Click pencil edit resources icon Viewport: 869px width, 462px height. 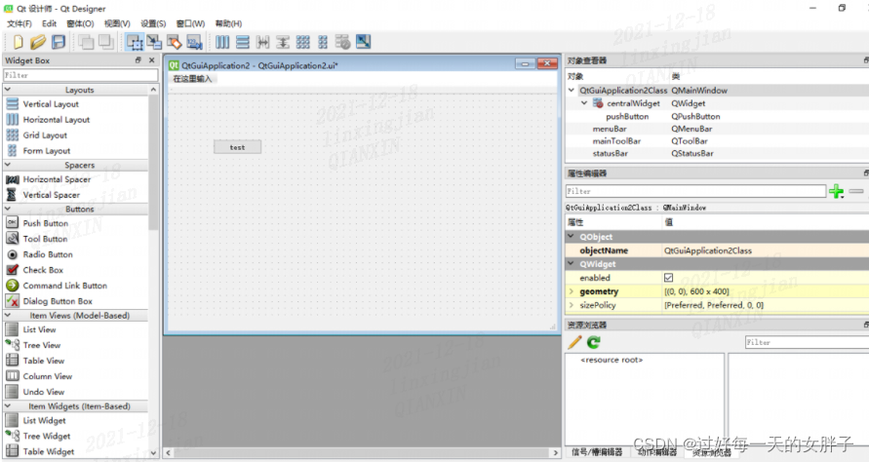[574, 342]
